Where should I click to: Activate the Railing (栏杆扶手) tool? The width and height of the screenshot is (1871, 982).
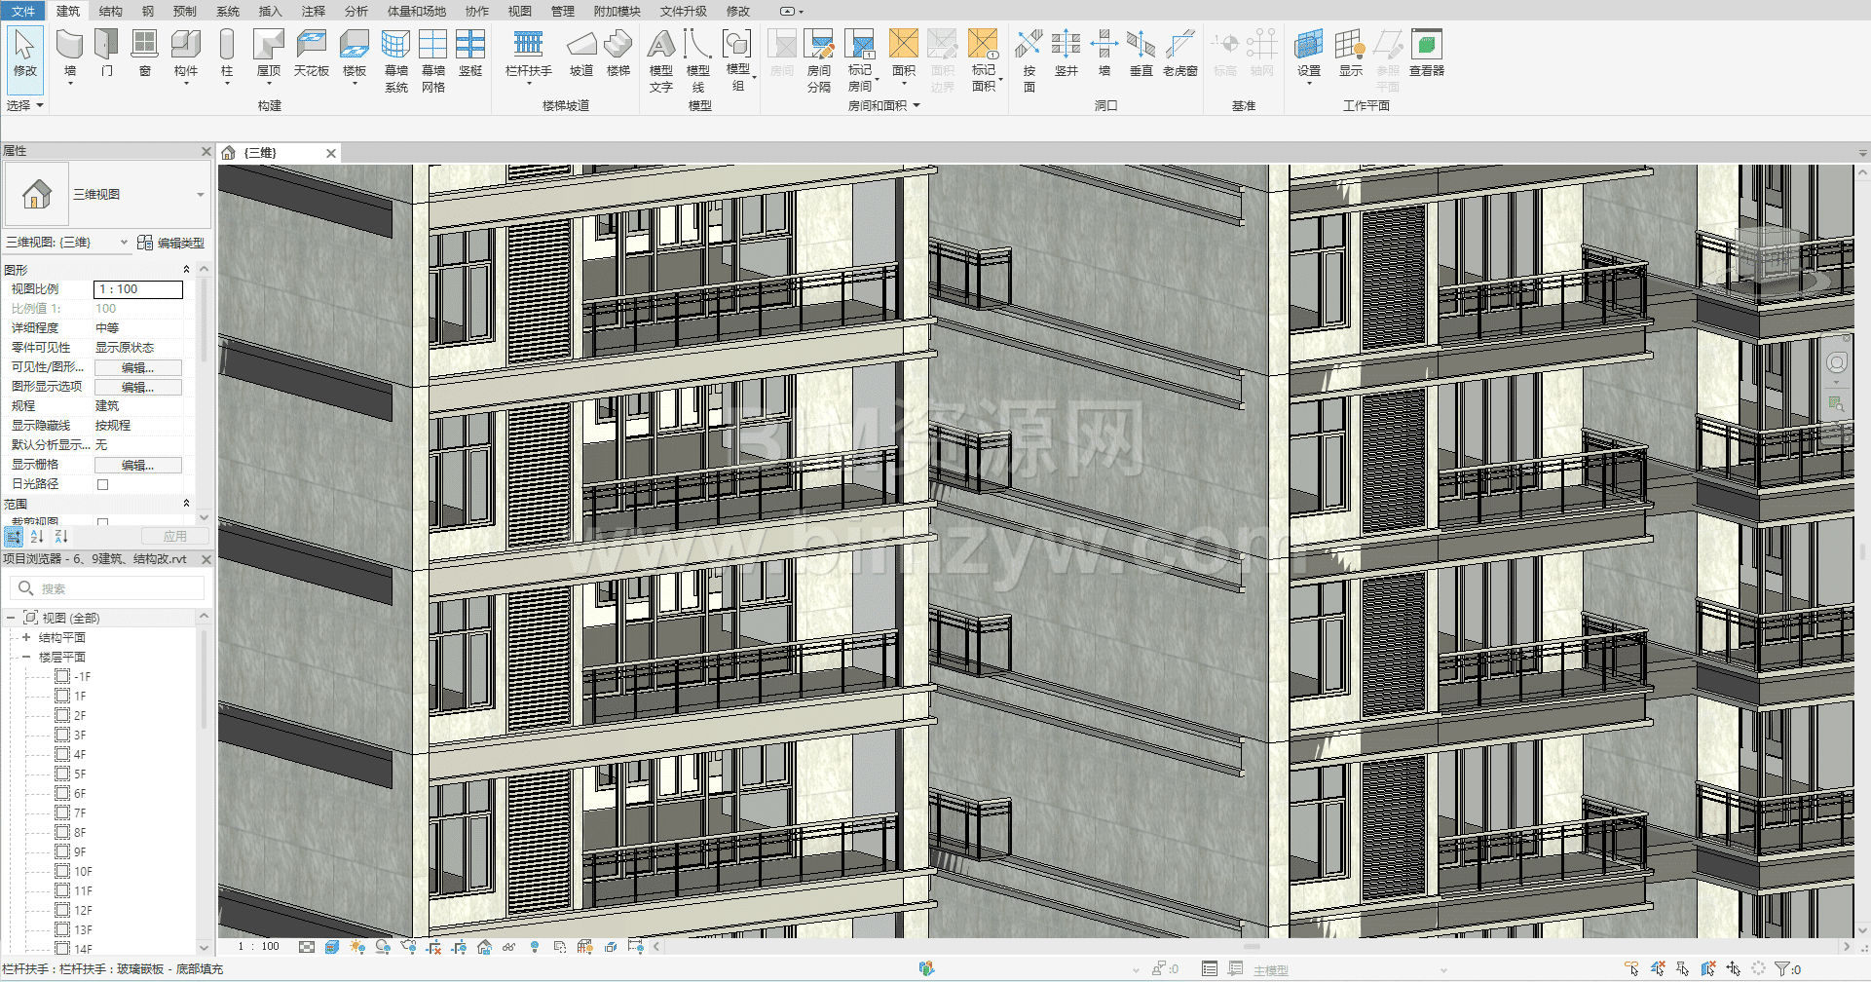click(x=528, y=47)
